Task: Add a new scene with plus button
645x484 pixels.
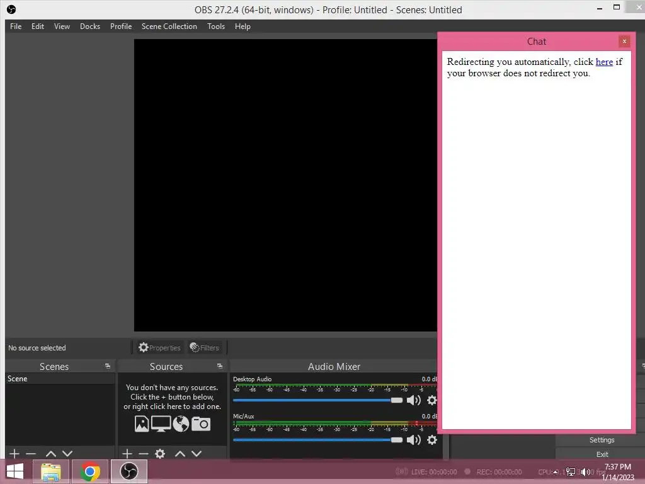Action: click(x=14, y=454)
